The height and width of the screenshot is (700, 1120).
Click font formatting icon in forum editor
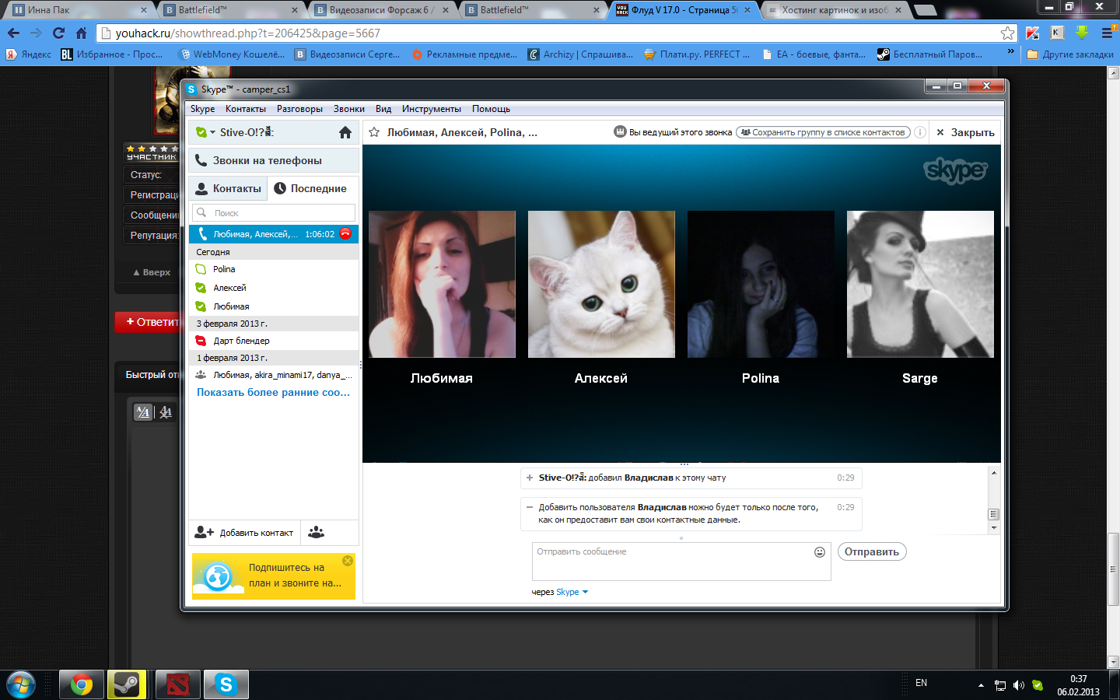(x=143, y=412)
